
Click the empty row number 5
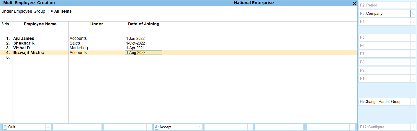click(x=8, y=58)
